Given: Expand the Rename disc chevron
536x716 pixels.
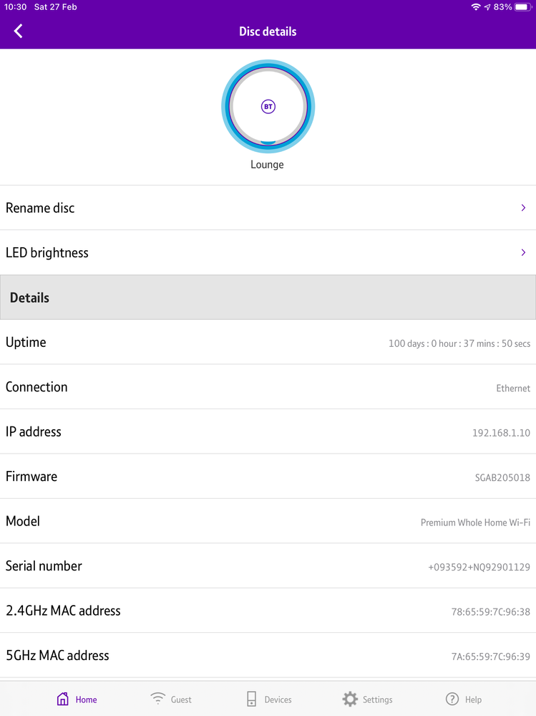Looking at the screenshot, I should (x=523, y=208).
